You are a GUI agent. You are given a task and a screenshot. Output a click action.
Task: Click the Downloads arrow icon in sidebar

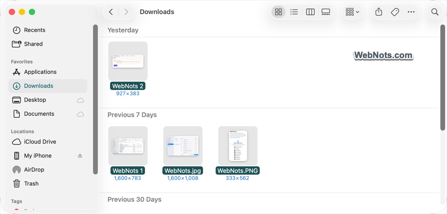[17, 86]
